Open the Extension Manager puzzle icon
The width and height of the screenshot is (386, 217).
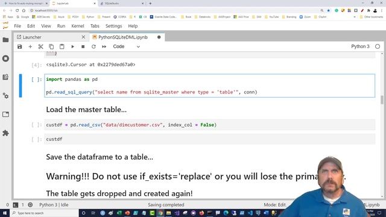[x=5, y=133]
